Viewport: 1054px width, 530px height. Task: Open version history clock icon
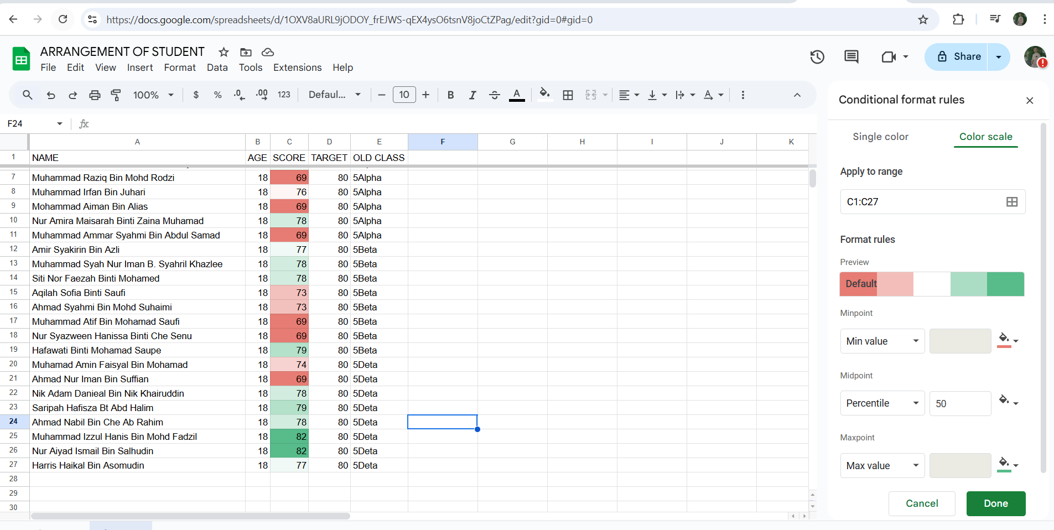coord(817,56)
